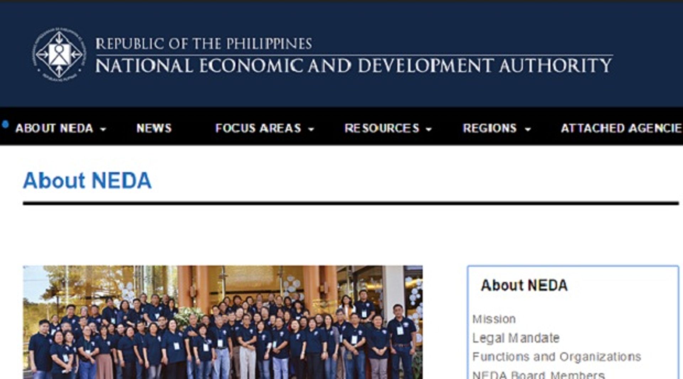Open the RESOURCES dropdown menu
The image size is (683, 379).
(x=382, y=128)
